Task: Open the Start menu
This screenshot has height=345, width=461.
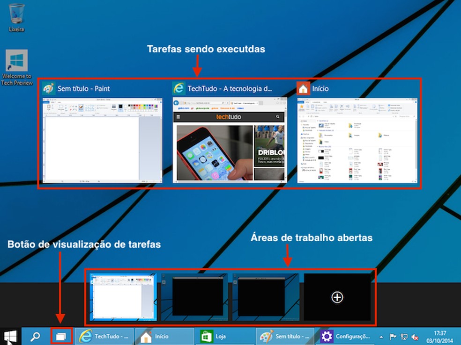Action: 8,336
